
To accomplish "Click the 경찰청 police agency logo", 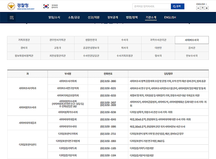I will [21, 6].
